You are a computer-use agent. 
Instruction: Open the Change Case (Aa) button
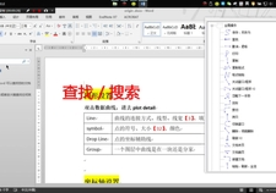(x=48, y=26)
